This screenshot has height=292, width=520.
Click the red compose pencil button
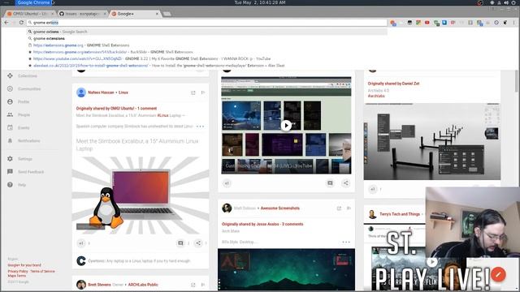(498, 274)
